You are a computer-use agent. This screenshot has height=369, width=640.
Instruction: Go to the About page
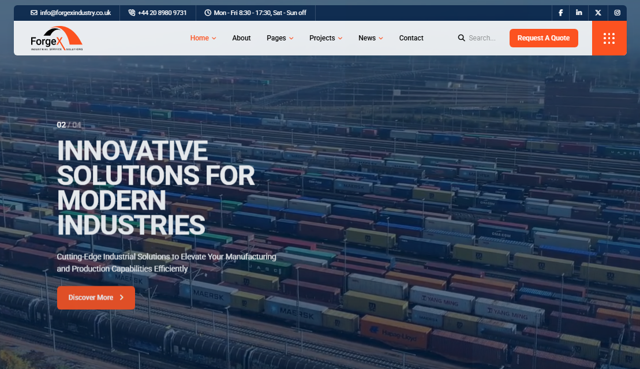pos(241,38)
